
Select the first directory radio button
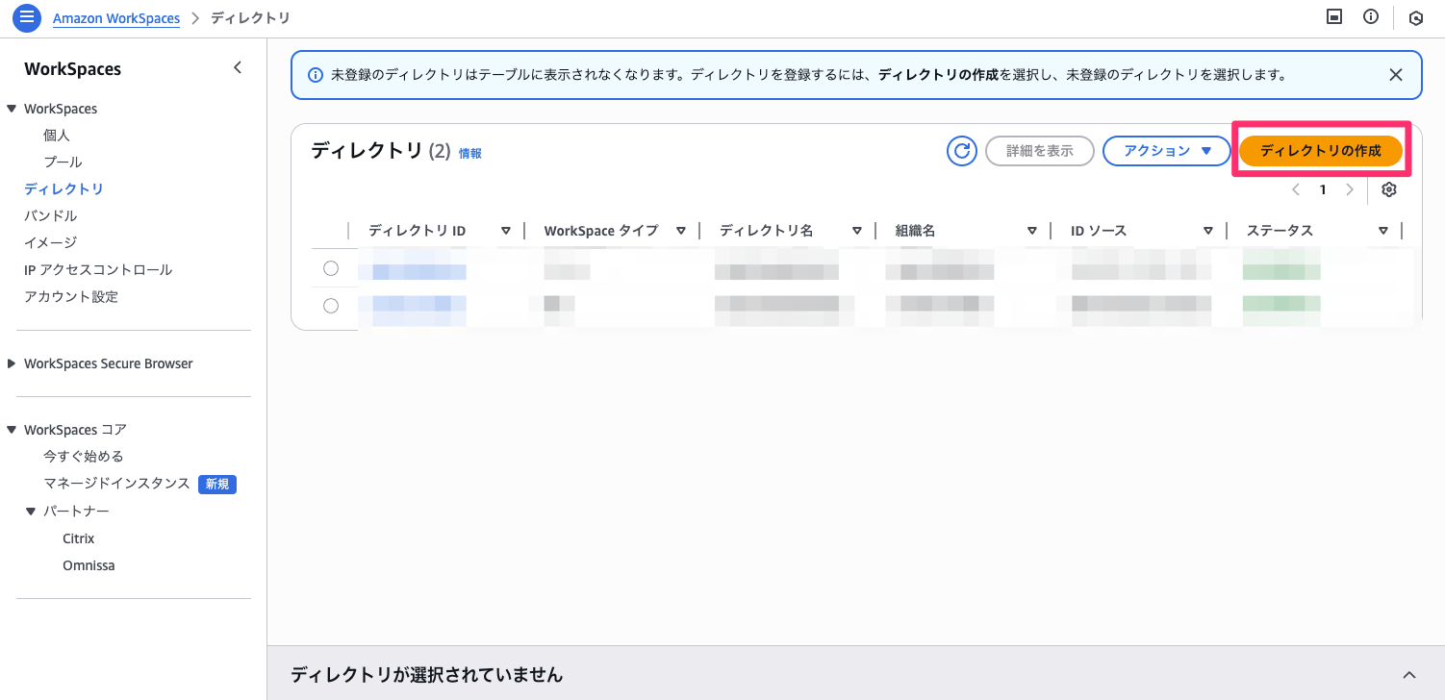tap(332, 268)
